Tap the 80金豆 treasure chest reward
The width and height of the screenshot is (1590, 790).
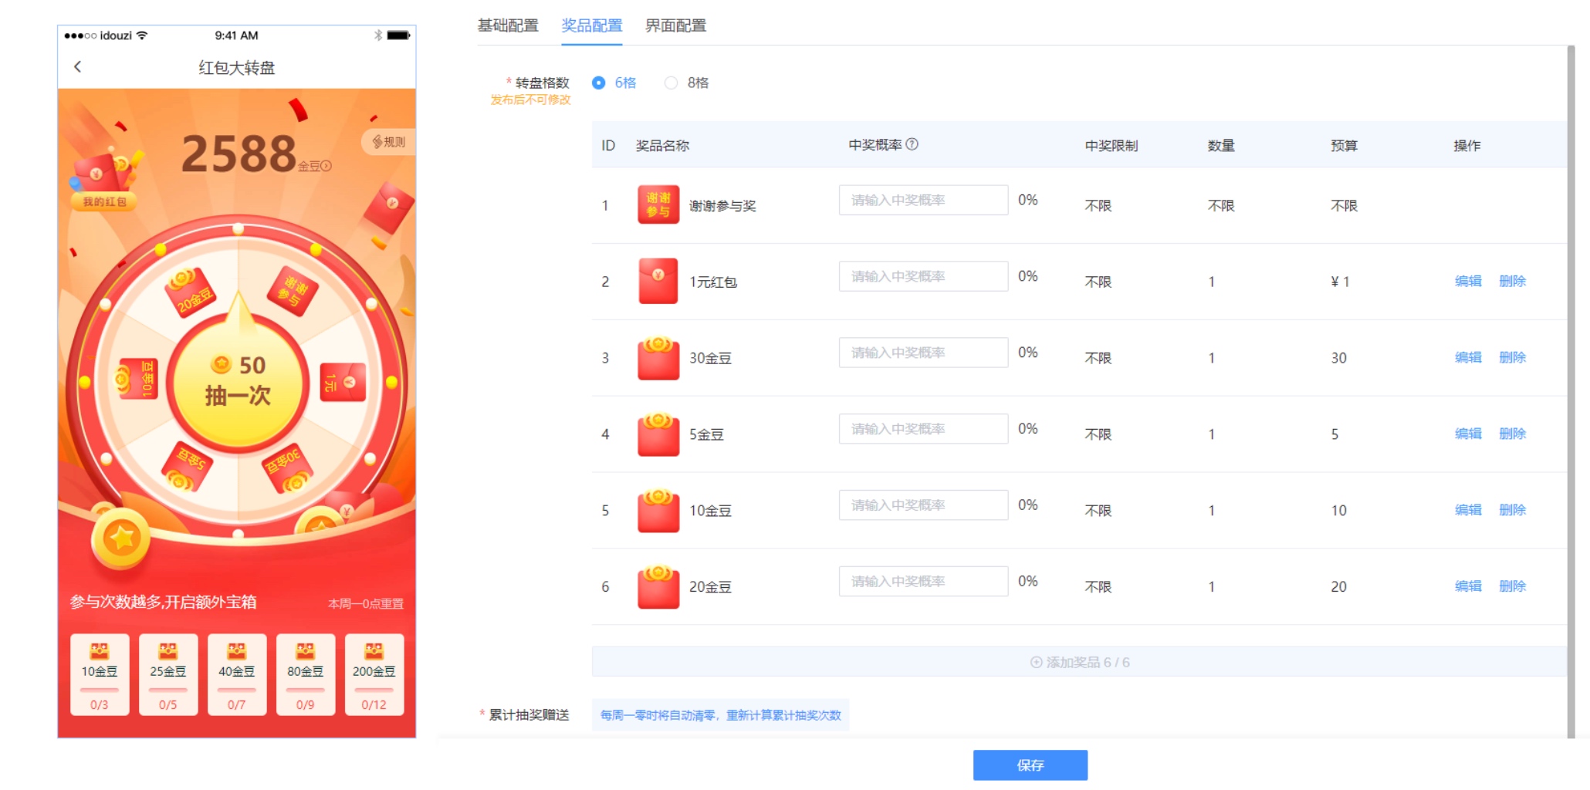click(306, 675)
